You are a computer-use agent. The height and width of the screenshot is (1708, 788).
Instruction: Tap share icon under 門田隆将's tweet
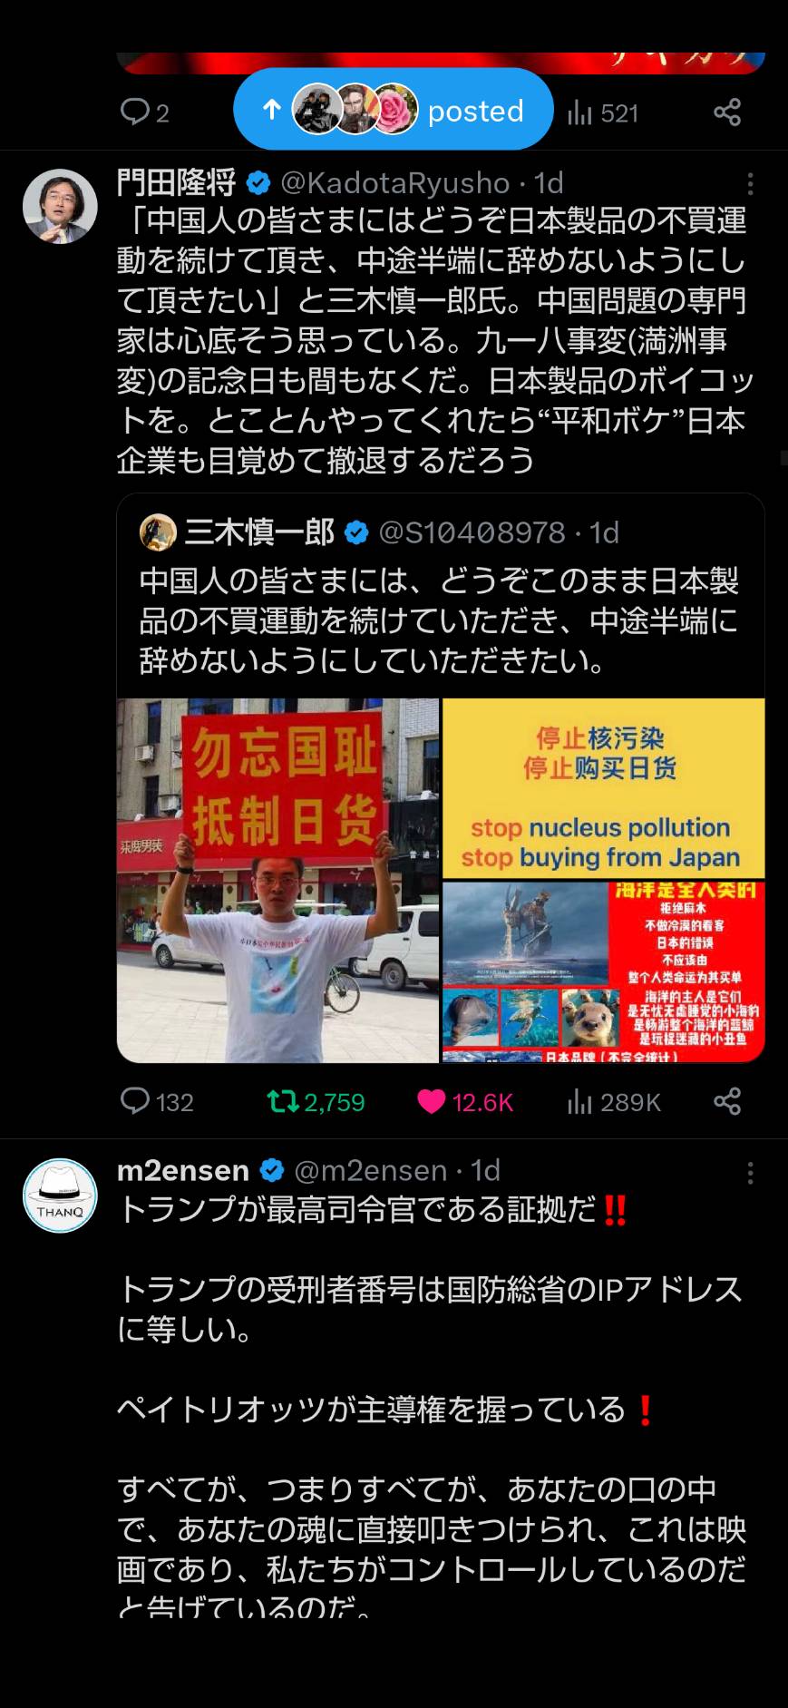pos(727,1101)
